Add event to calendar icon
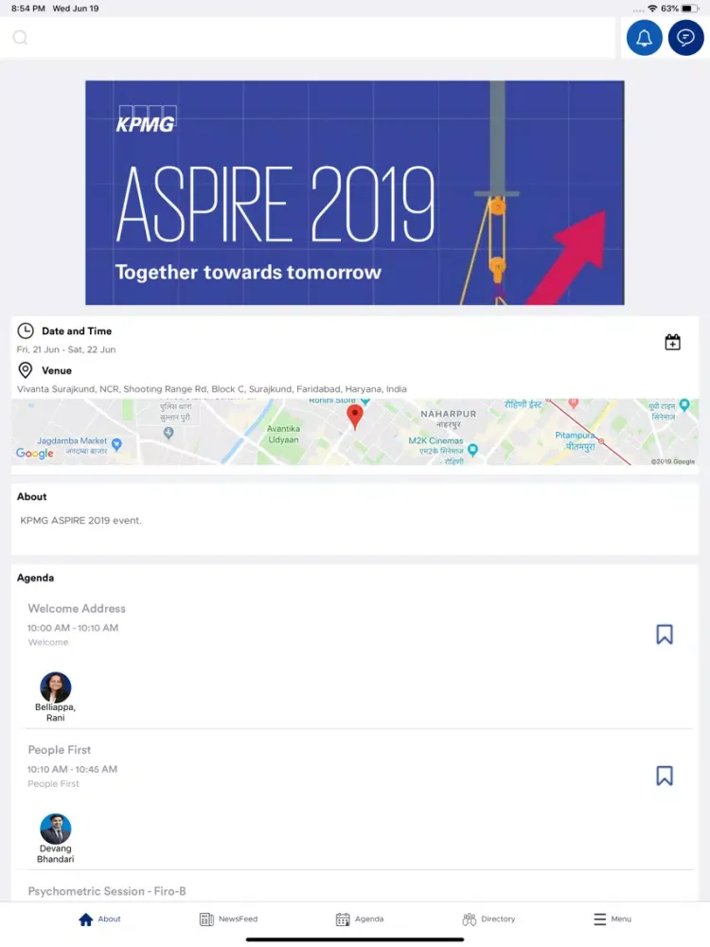 672,343
